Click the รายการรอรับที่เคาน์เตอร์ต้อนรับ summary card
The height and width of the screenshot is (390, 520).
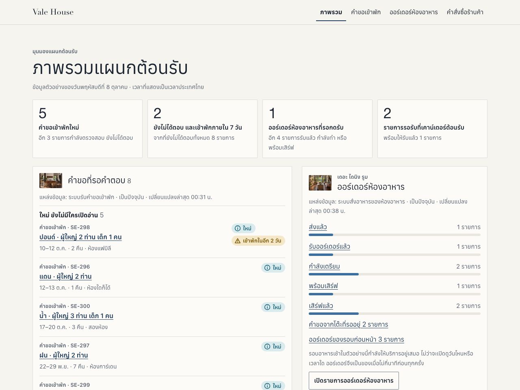coord(432,129)
